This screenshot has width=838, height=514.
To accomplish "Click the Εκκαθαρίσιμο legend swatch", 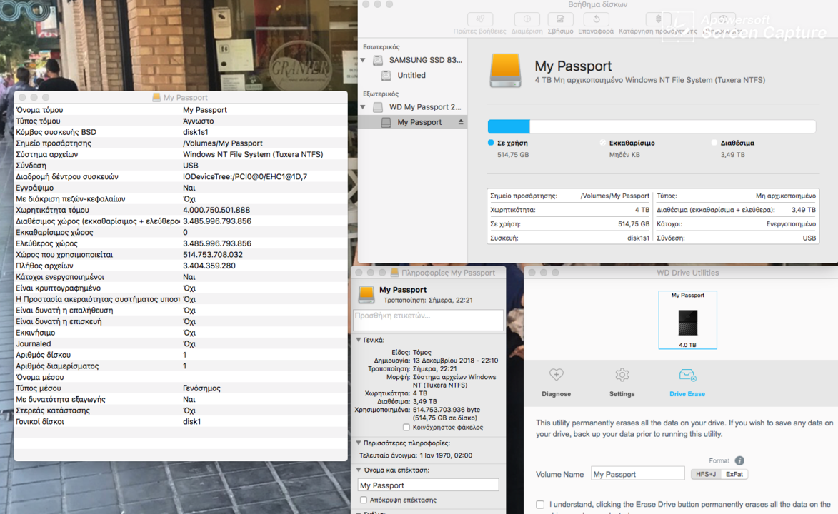I will click(603, 143).
